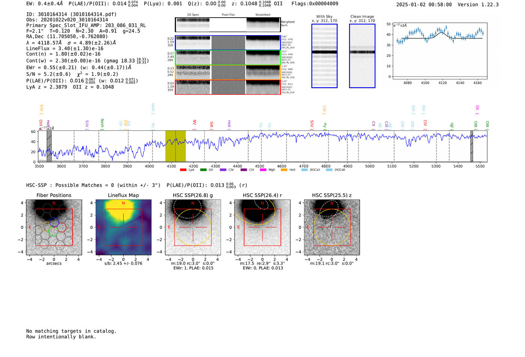Click the CIV purple legend swatch
Screen dimensions: 525x357
click(x=223, y=170)
